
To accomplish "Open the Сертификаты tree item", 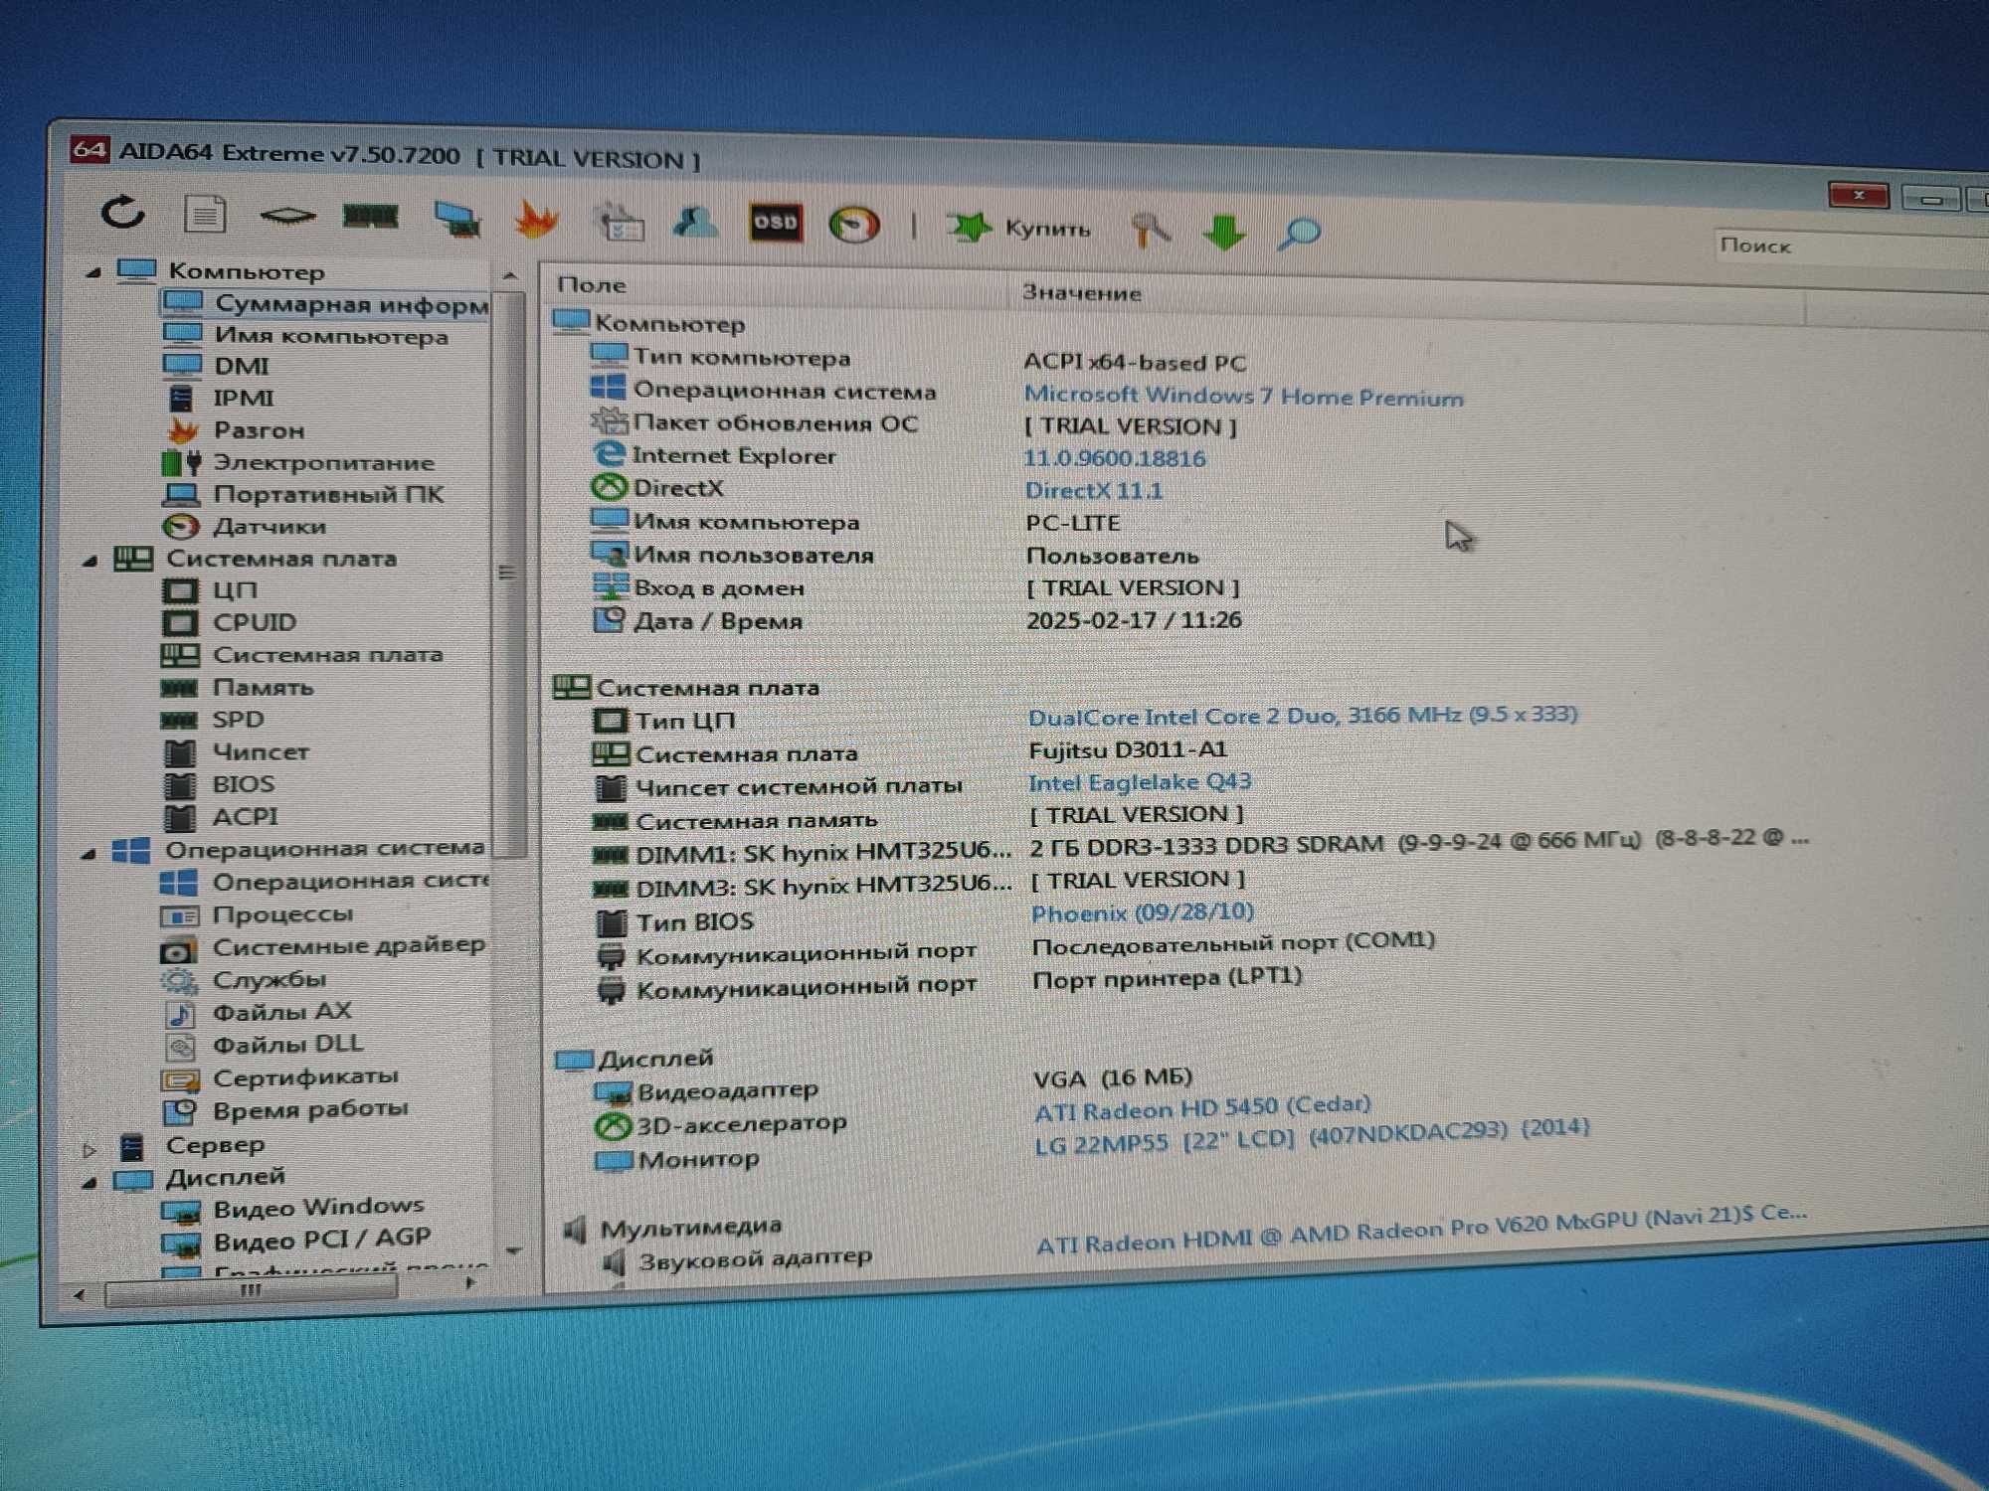I will pos(279,1077).
